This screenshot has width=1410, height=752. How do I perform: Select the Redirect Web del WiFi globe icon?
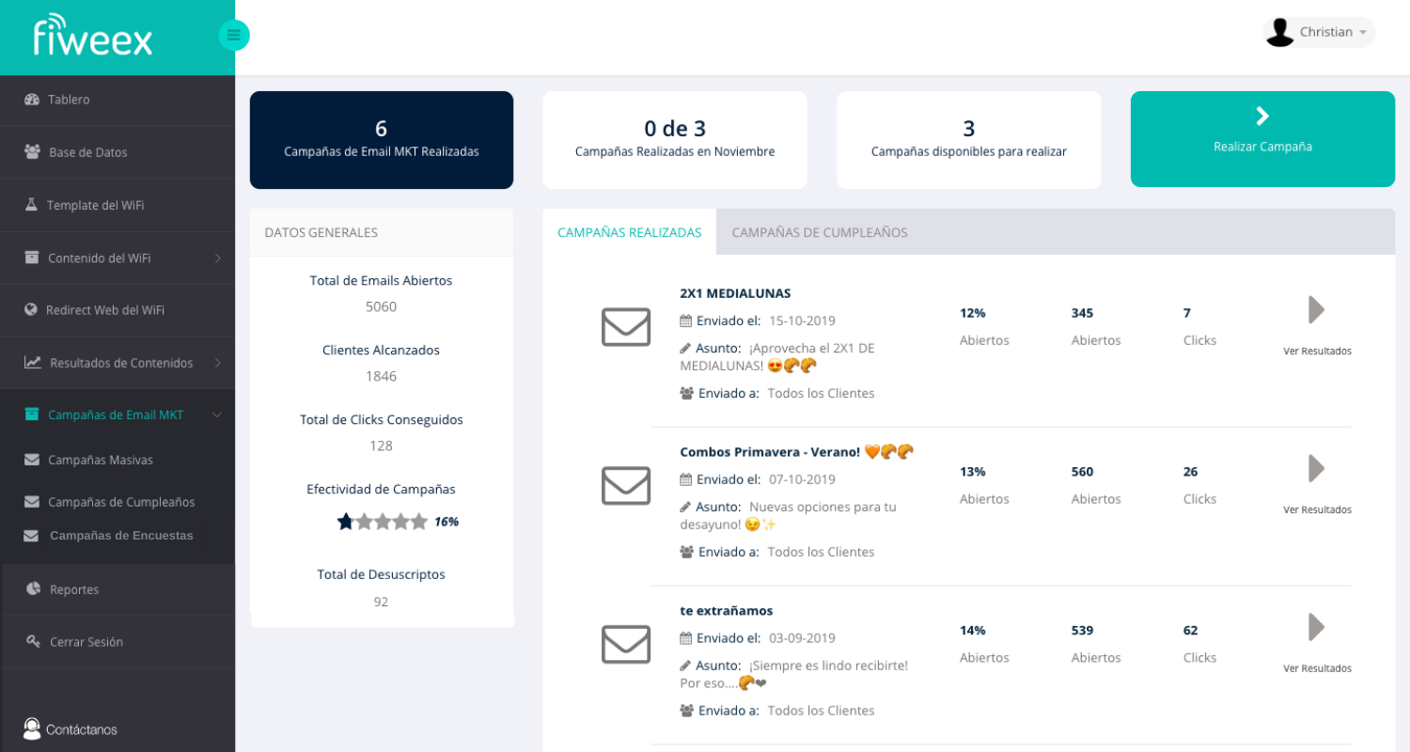click(31, 310)
